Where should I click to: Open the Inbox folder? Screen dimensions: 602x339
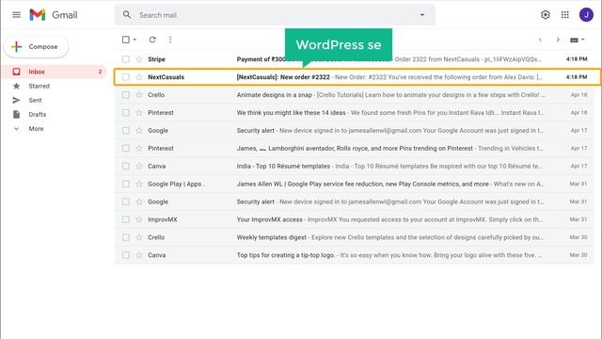tap(55, 72)
